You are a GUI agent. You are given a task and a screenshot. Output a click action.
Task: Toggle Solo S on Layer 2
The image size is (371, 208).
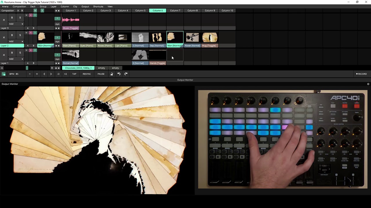[20, 35]
